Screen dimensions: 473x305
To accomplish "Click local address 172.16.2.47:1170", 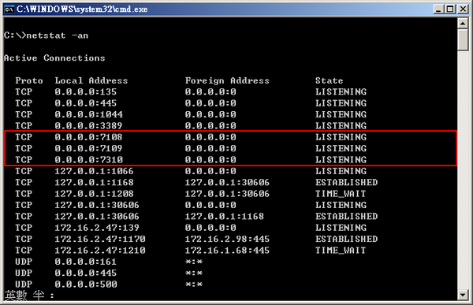I will (100, 239).
